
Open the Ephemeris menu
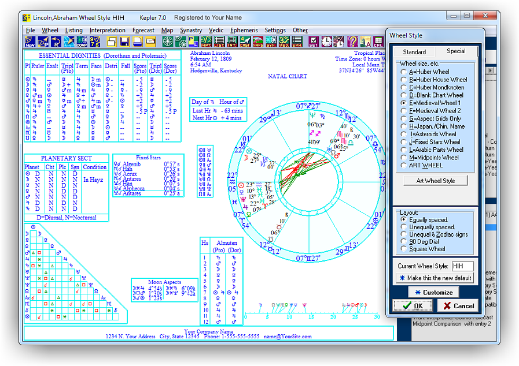click(244, 30)
